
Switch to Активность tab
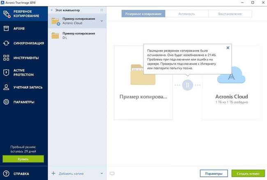coord(186,14)
